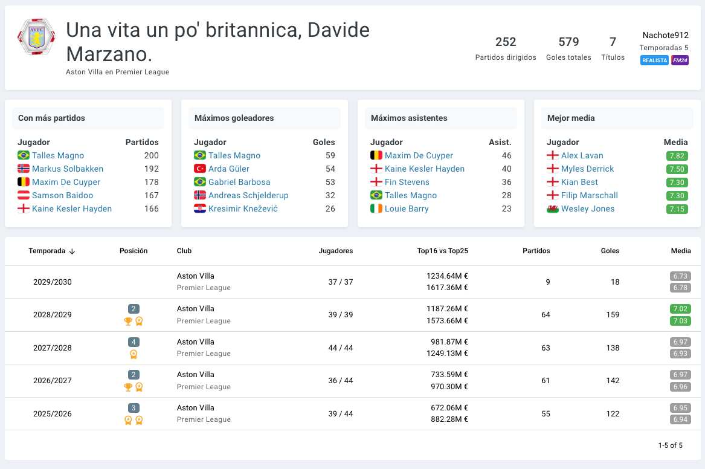Viewport: 705px width, 469px height.
Task: Click Aston Villa club in 2026/2027 row
Action: pyautogui.click(x=196, y=375)
